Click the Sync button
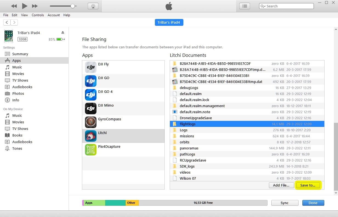338x217 pixels. pos(285,203)
